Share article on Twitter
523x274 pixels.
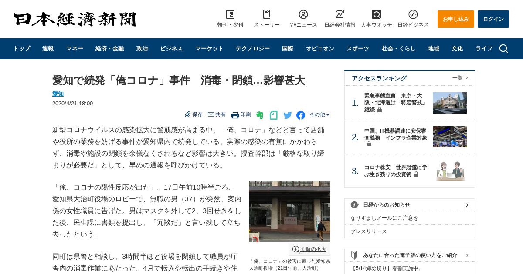(288, 115)
